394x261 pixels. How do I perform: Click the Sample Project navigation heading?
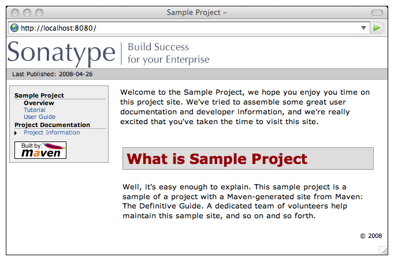pyautogui.click(x=39, y=96)
